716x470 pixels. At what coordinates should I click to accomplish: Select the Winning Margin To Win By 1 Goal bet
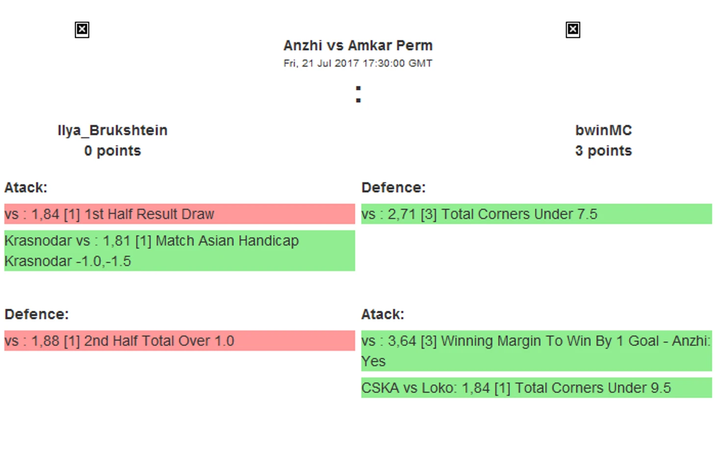[537, 350]
